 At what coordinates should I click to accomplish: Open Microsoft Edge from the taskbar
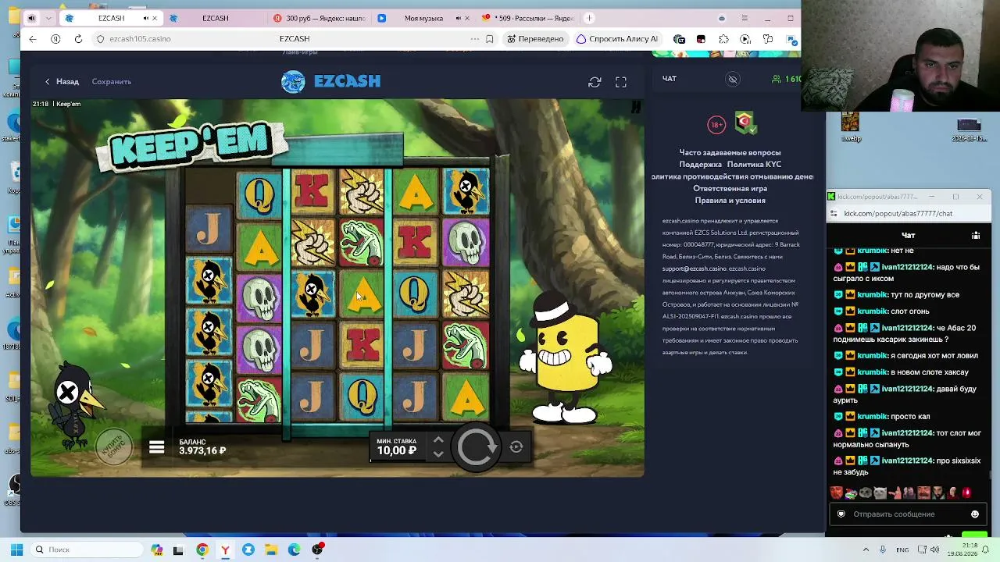(294, 550)
